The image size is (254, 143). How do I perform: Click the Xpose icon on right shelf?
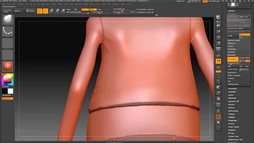218,128
